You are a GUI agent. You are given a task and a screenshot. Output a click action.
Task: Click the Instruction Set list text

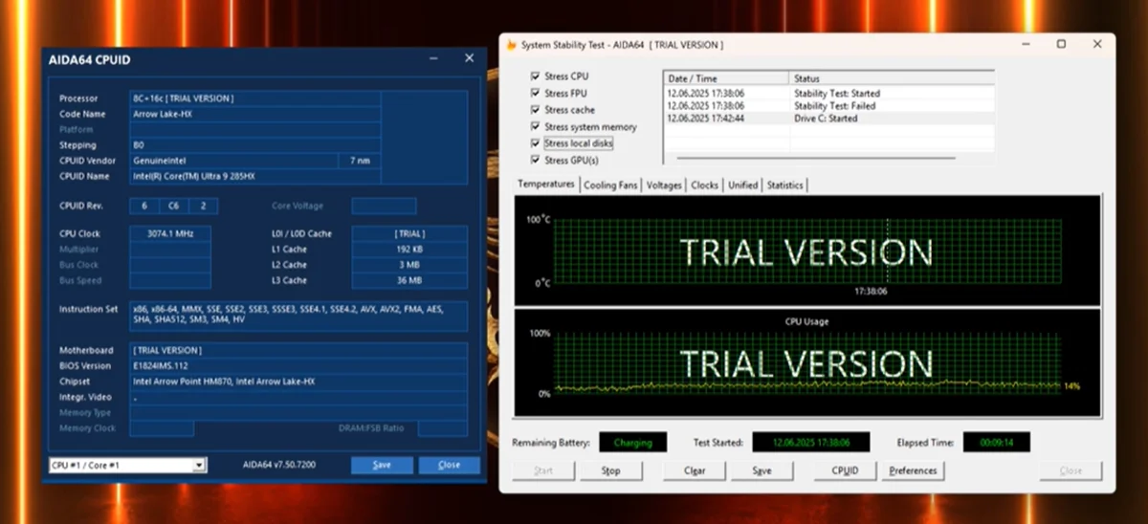tap(298, 316)
